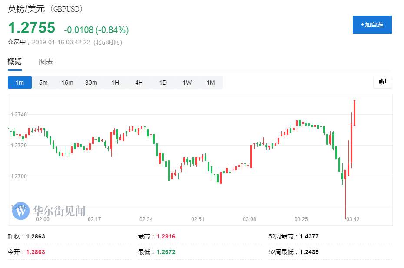Click the 52周最低 value 1.2439
The height and width of the screenshot is (268, 404).
pos(309,252)
